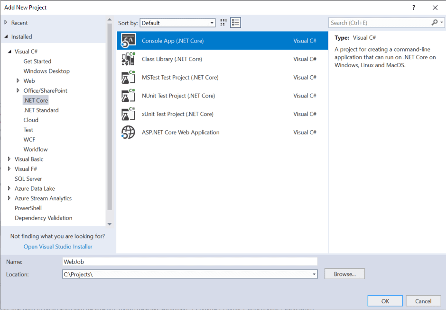Collapse the Installed section
446x310 pixels.
coord(6,36)
